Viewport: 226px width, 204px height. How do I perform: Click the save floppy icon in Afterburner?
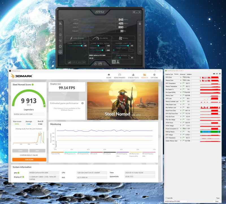[x=100, y=64]
